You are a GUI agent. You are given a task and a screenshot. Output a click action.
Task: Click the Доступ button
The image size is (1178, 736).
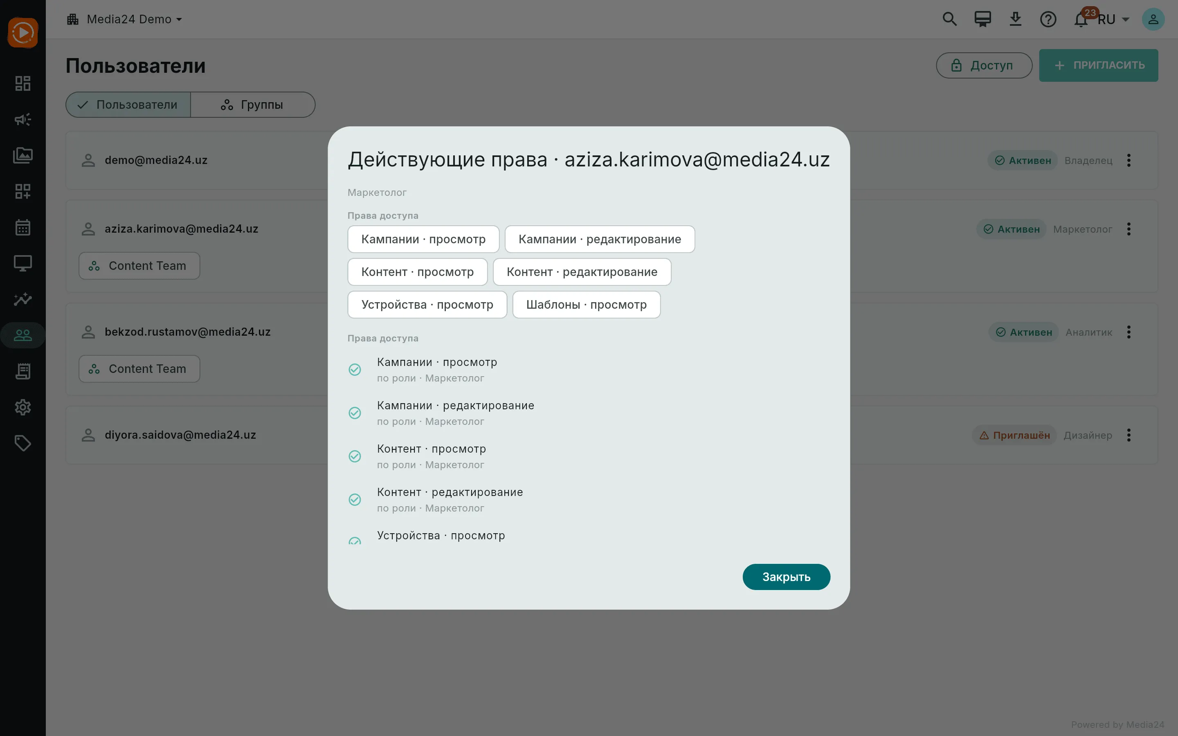(984, 65)
